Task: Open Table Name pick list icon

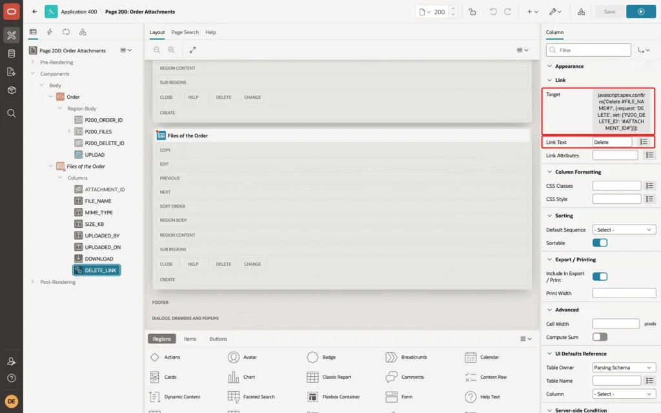Action: coord(649,381)
